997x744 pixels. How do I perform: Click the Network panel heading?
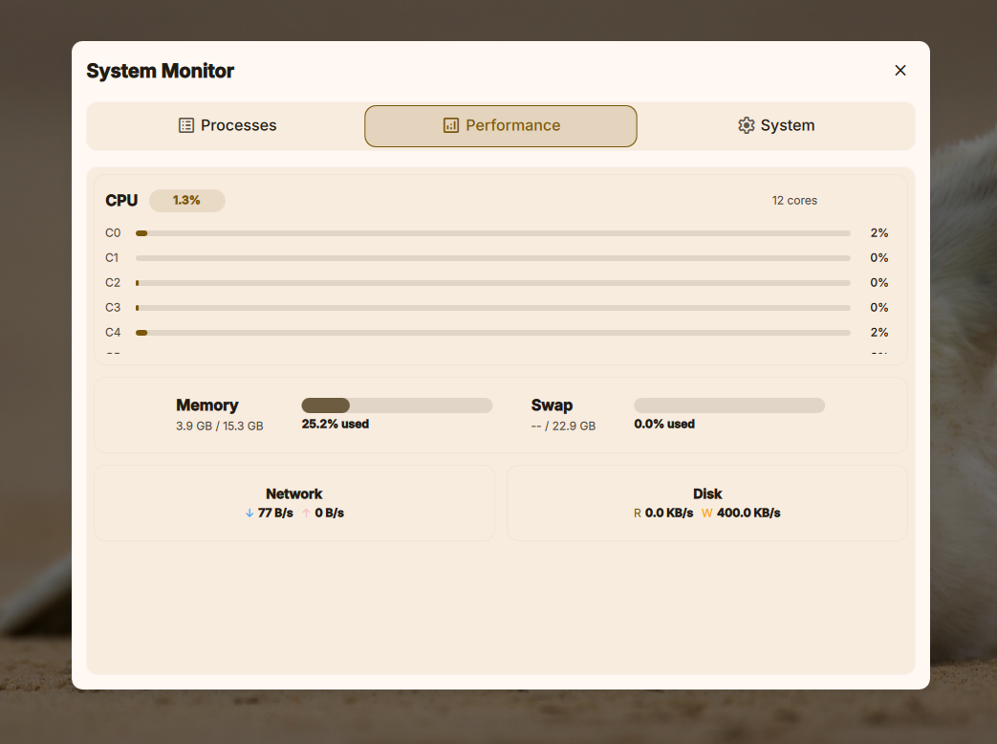coord(293,493)
